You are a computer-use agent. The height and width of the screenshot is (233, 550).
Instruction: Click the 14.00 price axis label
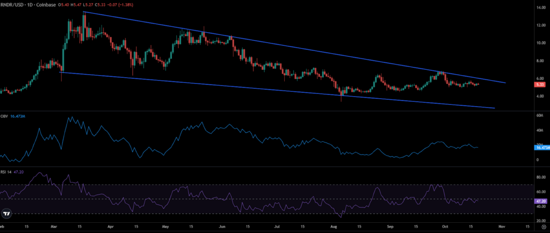(x=540, y=8)
